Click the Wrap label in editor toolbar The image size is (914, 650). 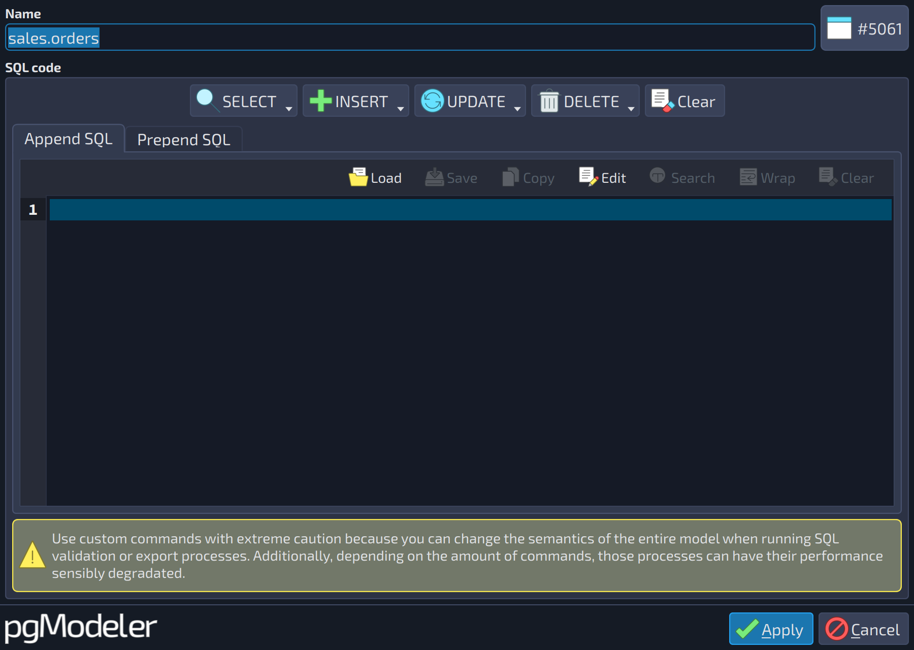(778, 179)
